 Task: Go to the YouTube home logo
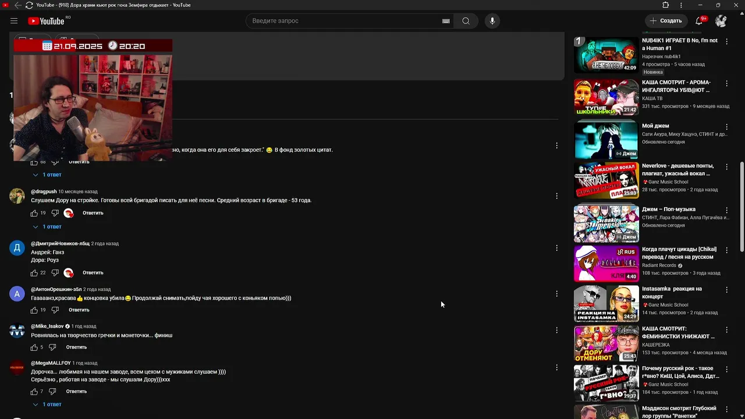coord(46,21)
